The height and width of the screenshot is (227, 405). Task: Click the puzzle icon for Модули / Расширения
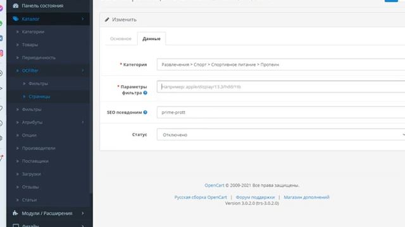coord(15,213)
